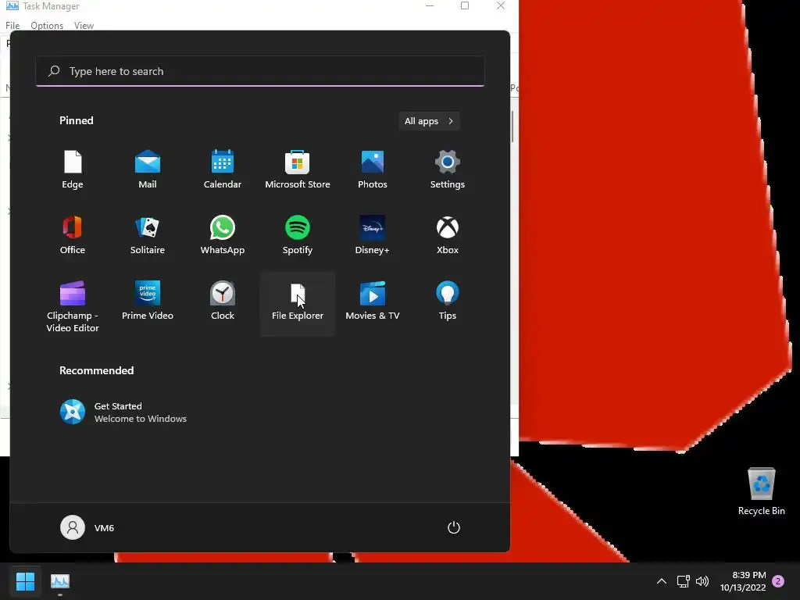The width and height of the screenshot is (800, 600).
Task: Open File Explorer from pinned apps
Action: pos(298,304)
